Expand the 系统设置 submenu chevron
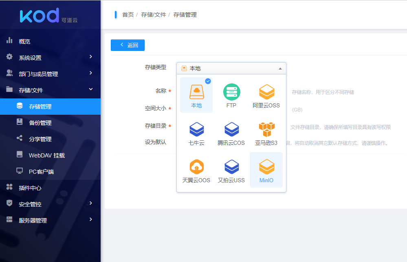 click(x=91, y=57)
